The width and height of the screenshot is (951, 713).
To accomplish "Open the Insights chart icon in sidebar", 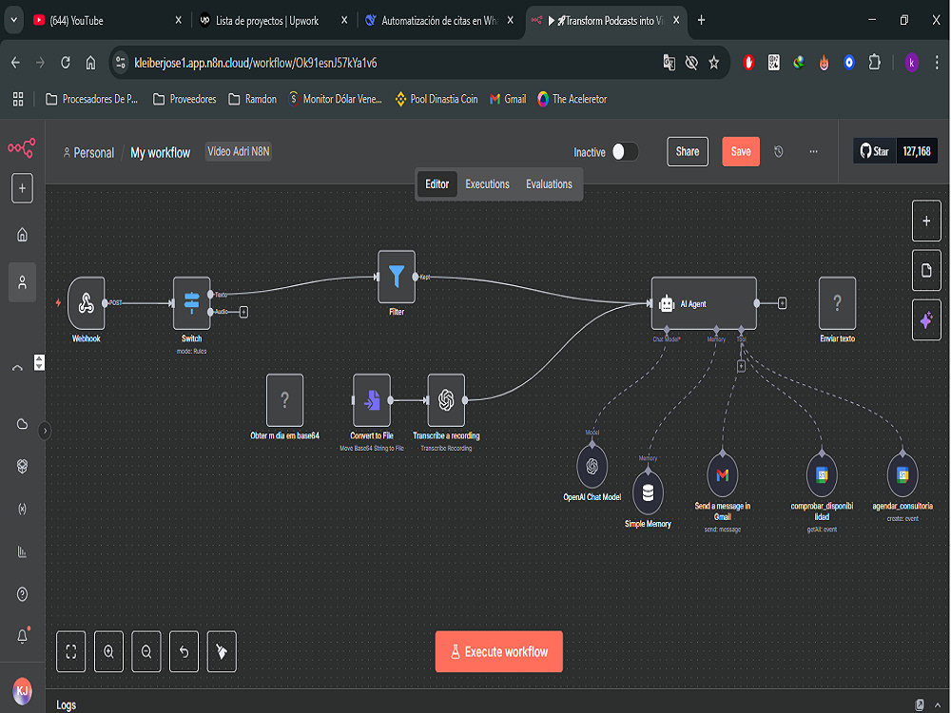I will pos(22,551).
